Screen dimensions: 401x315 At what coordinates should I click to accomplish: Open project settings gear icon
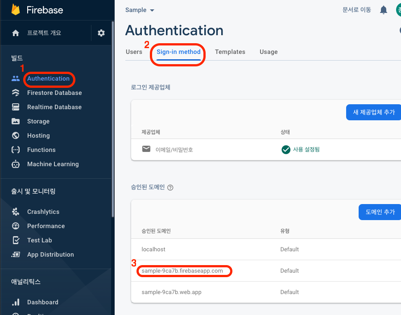coord(101,33)
